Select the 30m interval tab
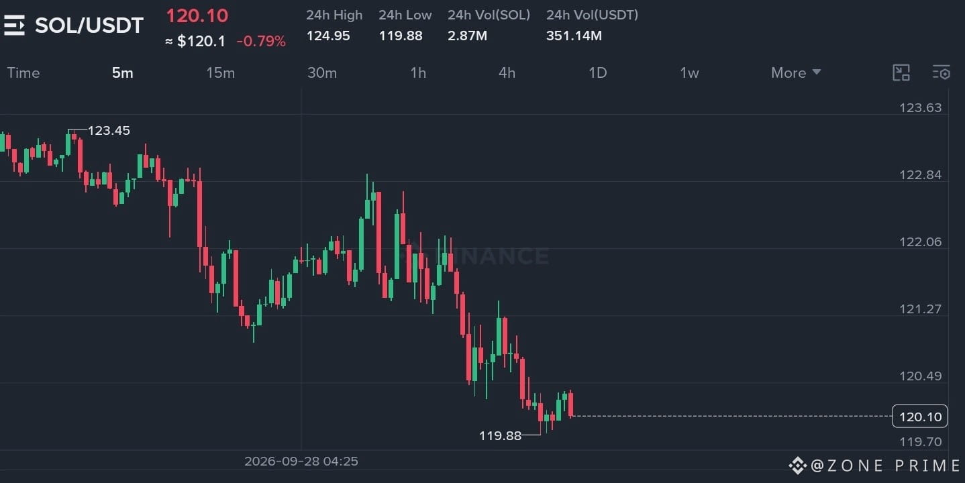Image resolution: width=965 pixels, height=483 pixels. click(x=322, y=72)
